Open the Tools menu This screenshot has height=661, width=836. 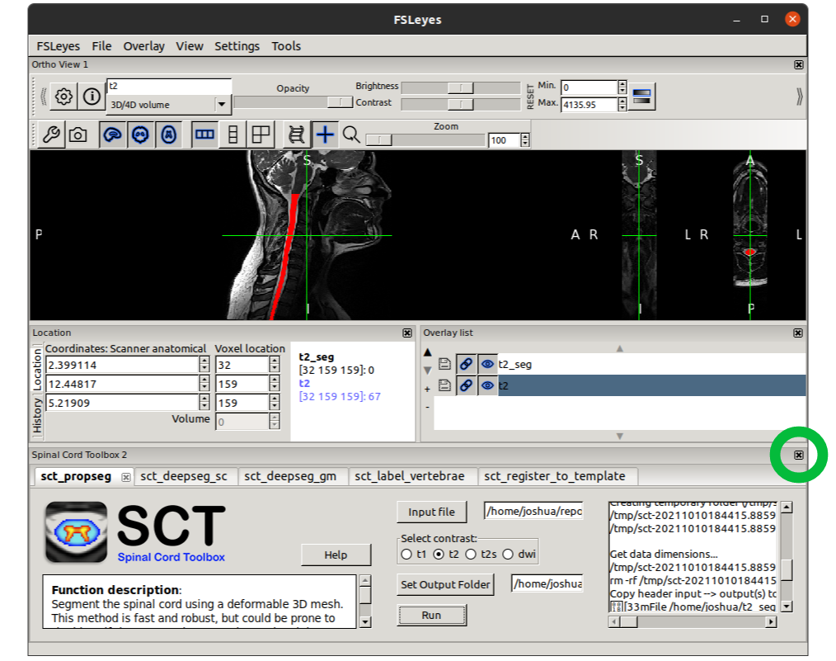[285, 46]
